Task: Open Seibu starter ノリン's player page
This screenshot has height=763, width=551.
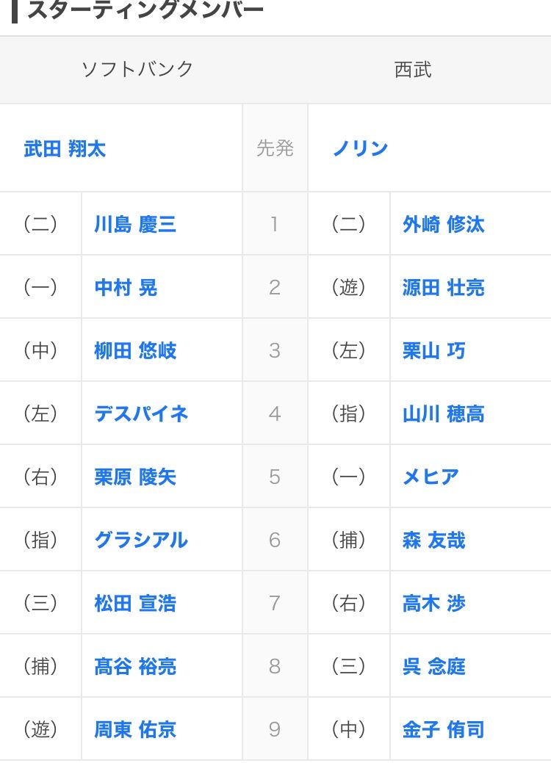Action: [360, 149]
